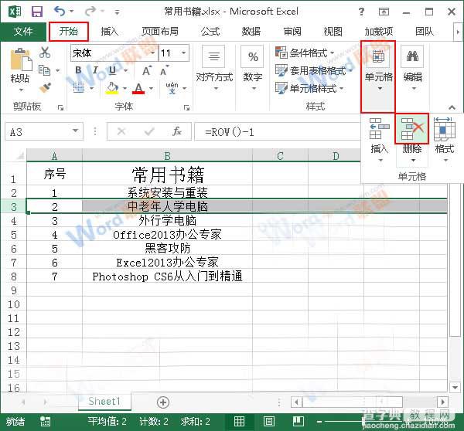Viewport: 464px width, 431px height.
Task: Click the wén phonetic guide icon
Action: pos(172,88)
